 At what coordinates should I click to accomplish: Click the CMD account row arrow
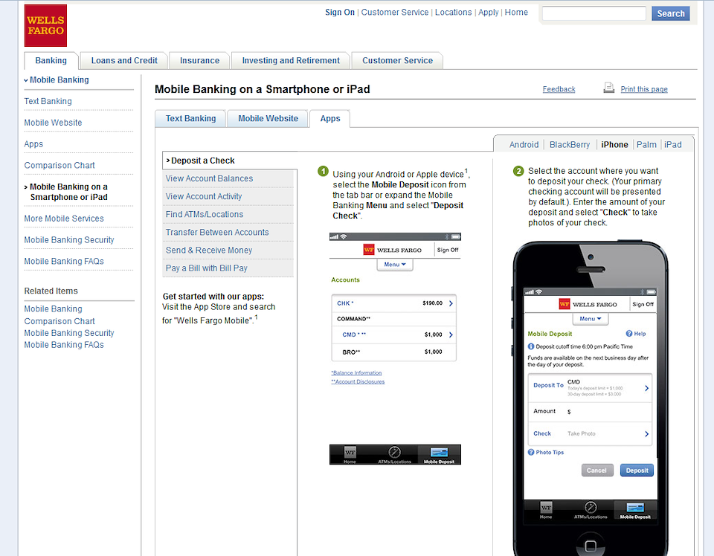tap(451, 335)
